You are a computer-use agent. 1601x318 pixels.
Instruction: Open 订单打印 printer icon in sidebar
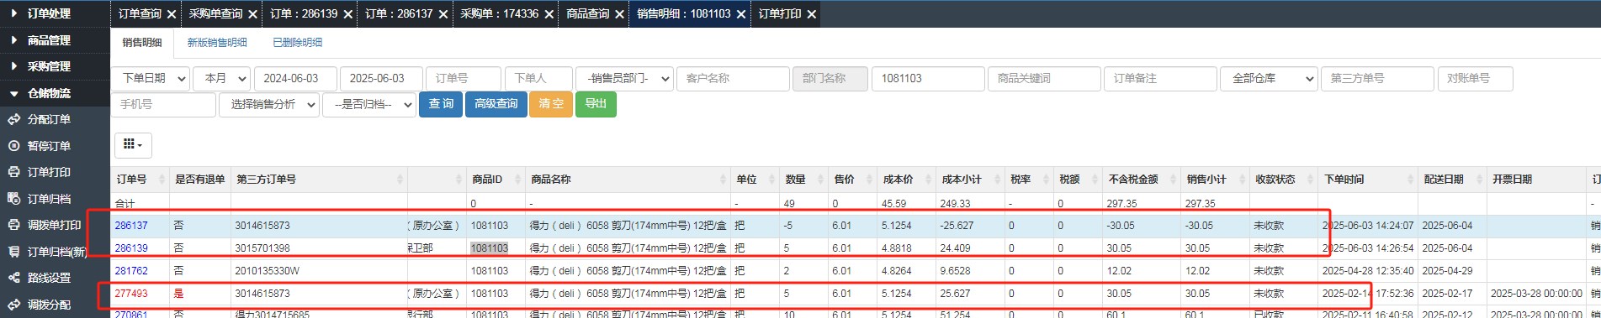[13, 172]
